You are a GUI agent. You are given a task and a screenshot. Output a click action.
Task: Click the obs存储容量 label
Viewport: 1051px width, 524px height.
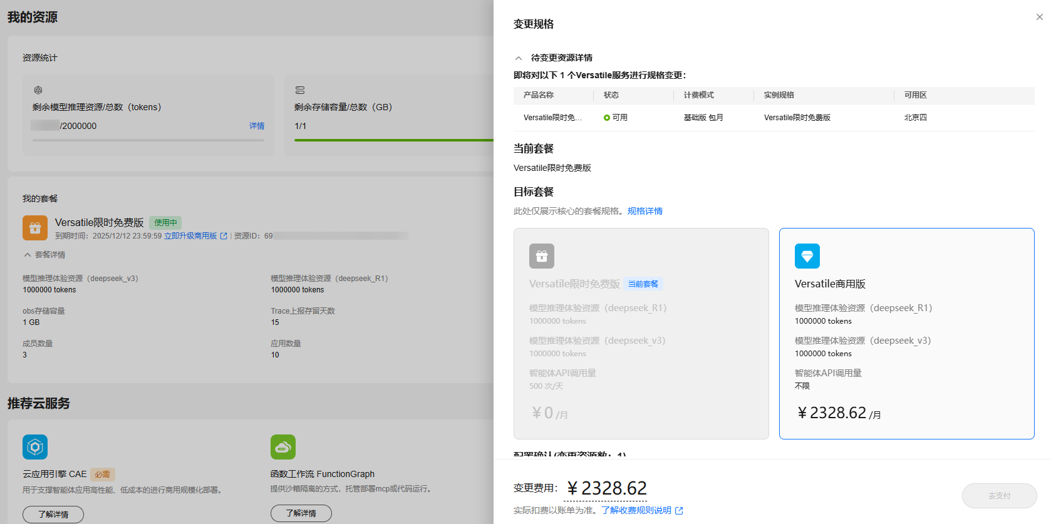(x=44, y=311)
